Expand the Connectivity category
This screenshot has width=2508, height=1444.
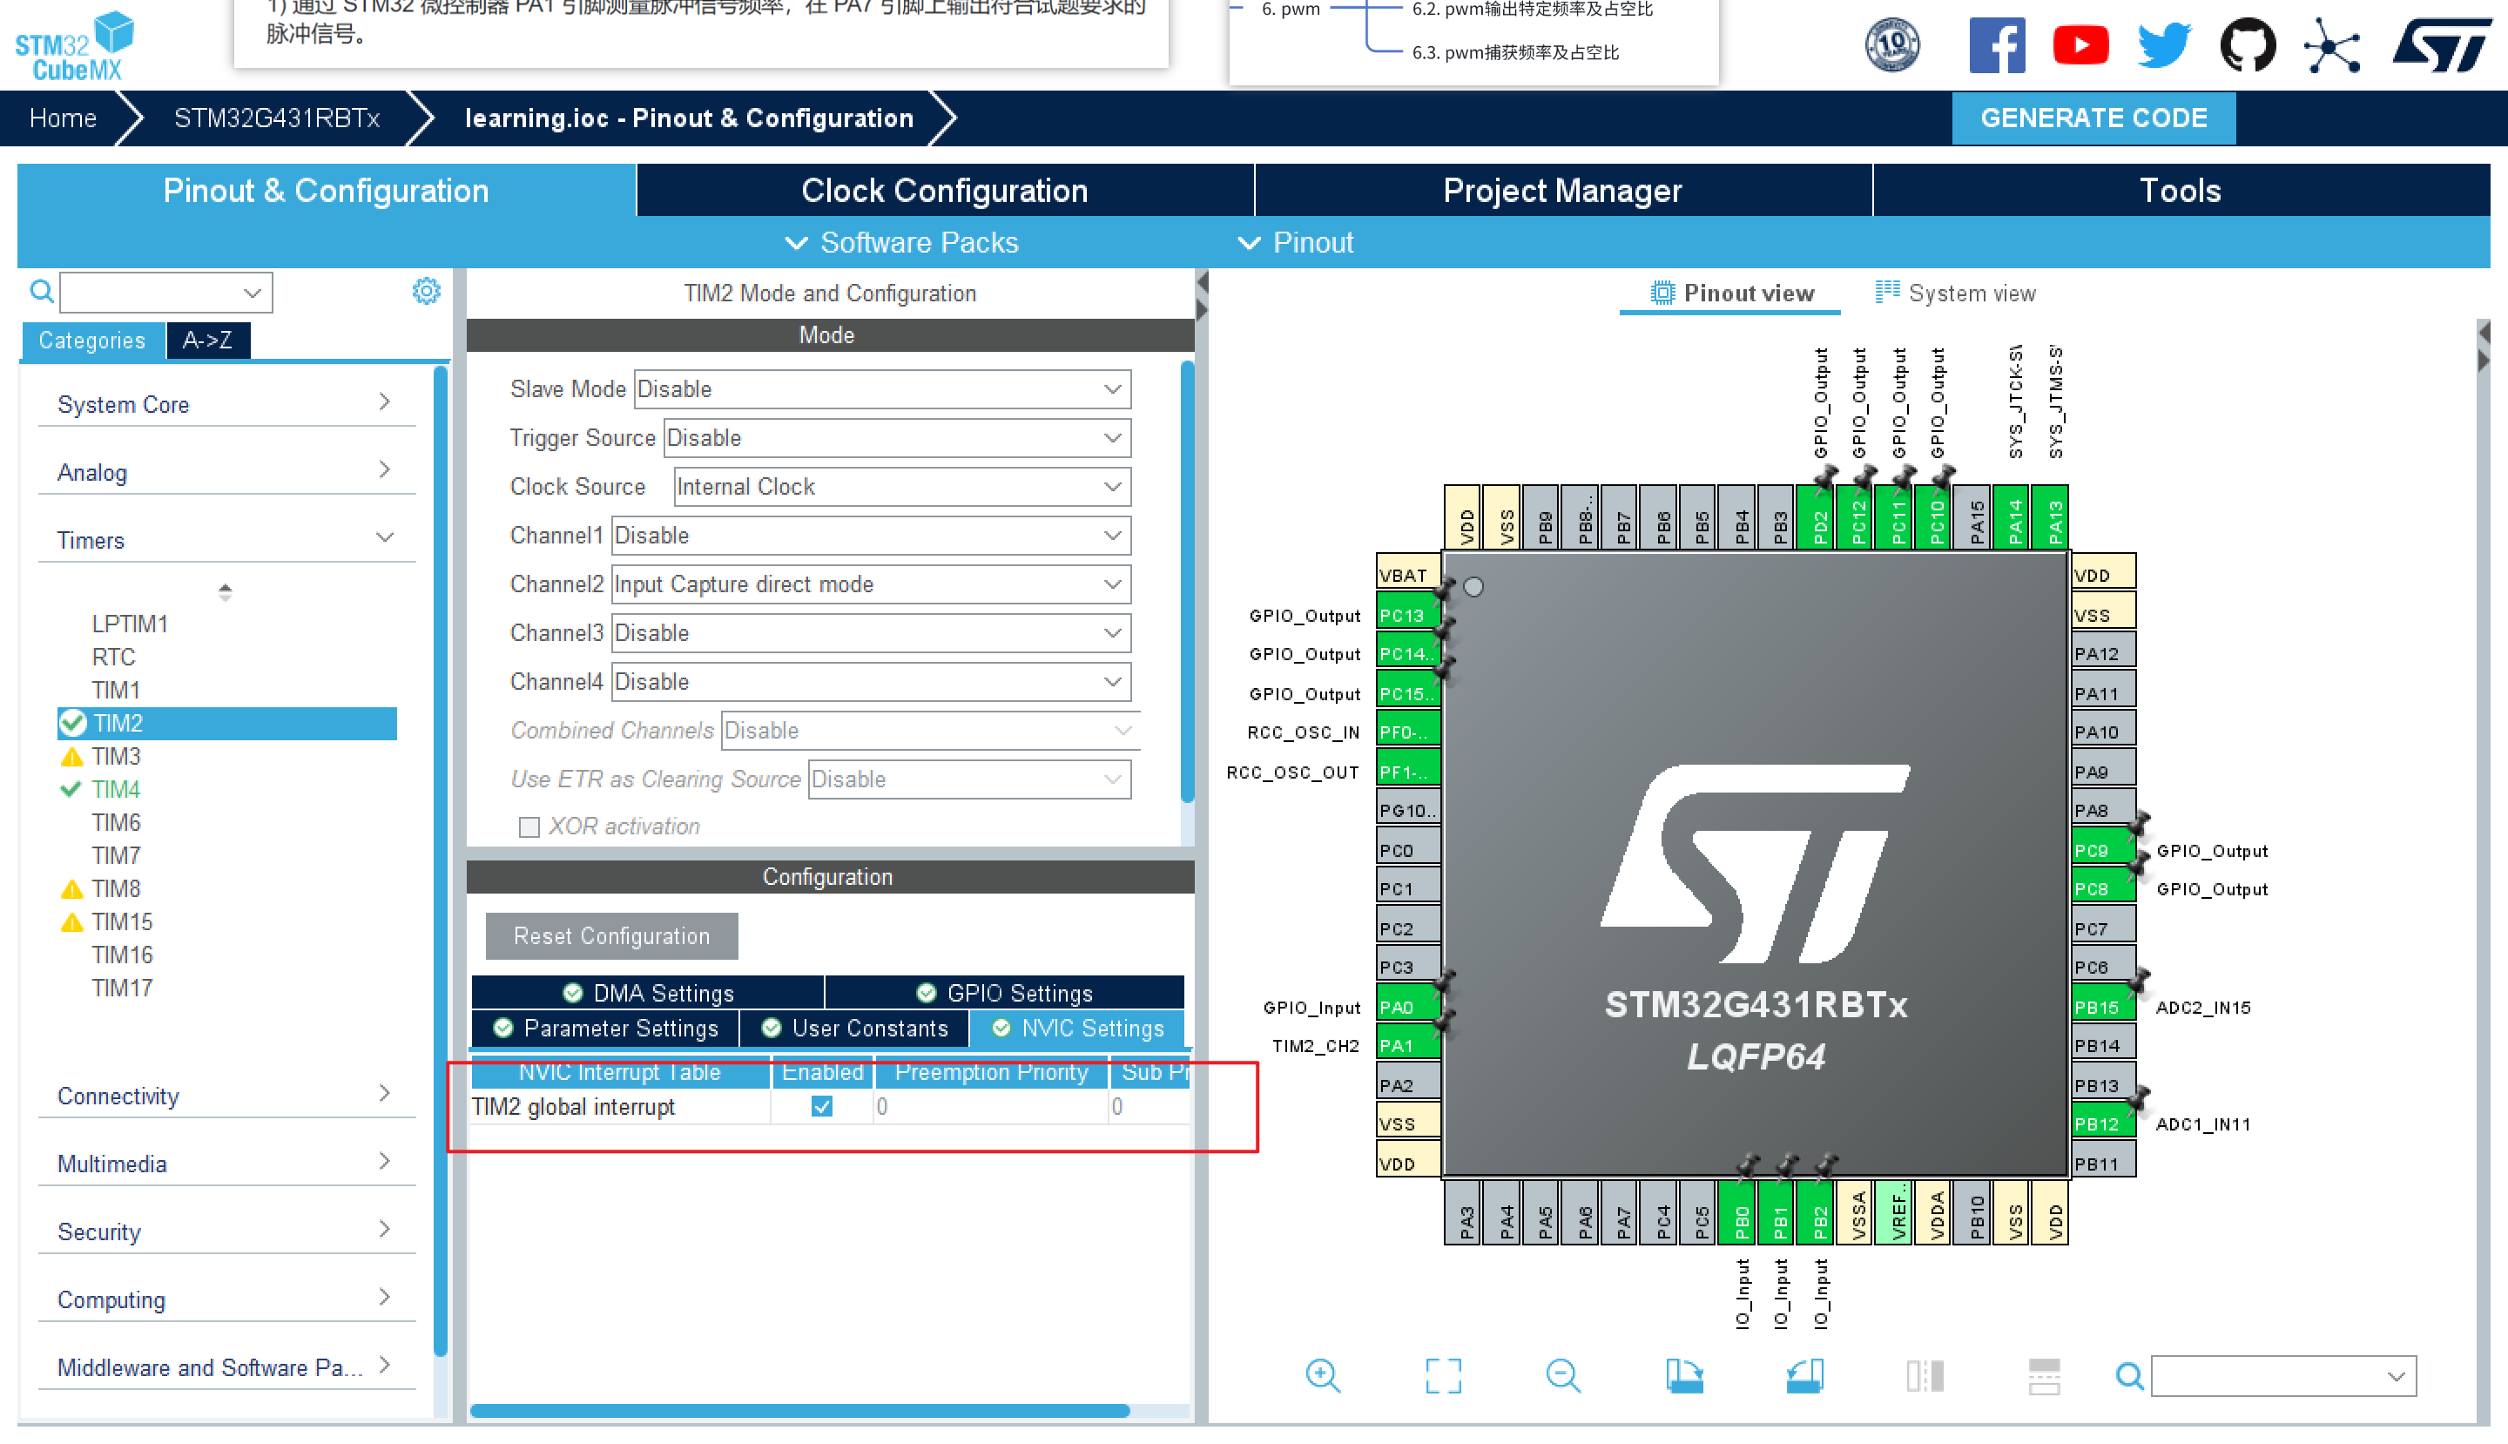[x=226, y=1096]
